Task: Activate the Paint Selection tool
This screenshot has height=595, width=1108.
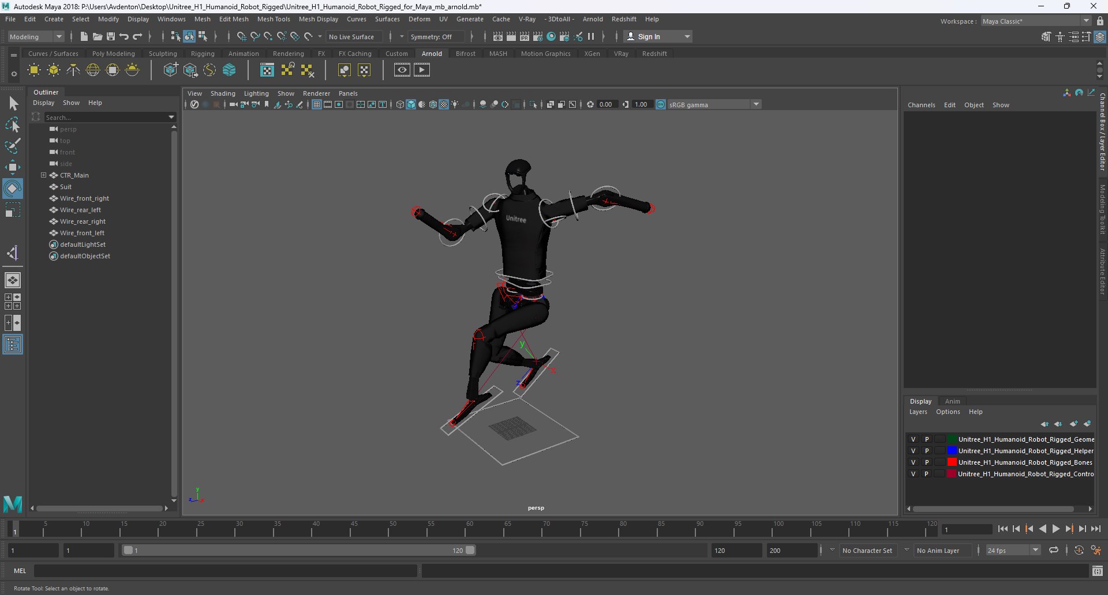Action: coord(13,145)
